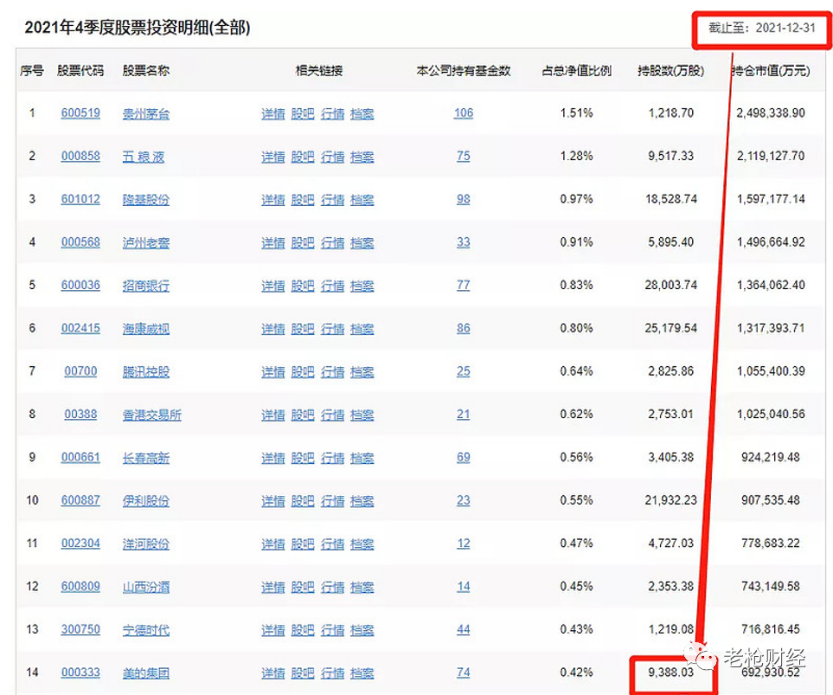833x695 pixels.
Task: Click fund count 75 link
Action: click(464, 157)
